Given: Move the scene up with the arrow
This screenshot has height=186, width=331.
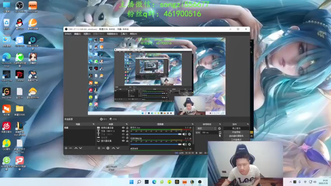Looking at the screenshot, I should (x=76, y=148).
